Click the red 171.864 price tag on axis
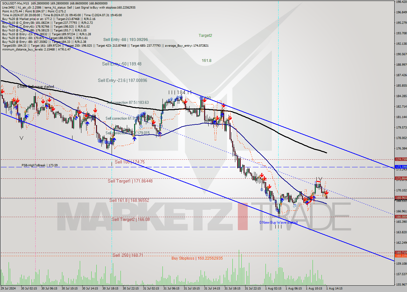 401,178
